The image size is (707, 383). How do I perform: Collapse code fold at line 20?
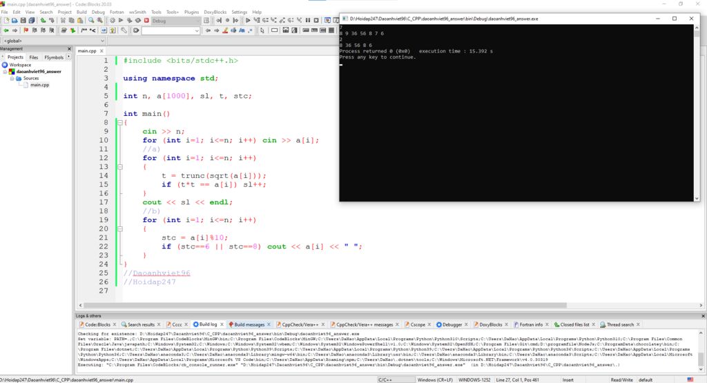point(120,228)
